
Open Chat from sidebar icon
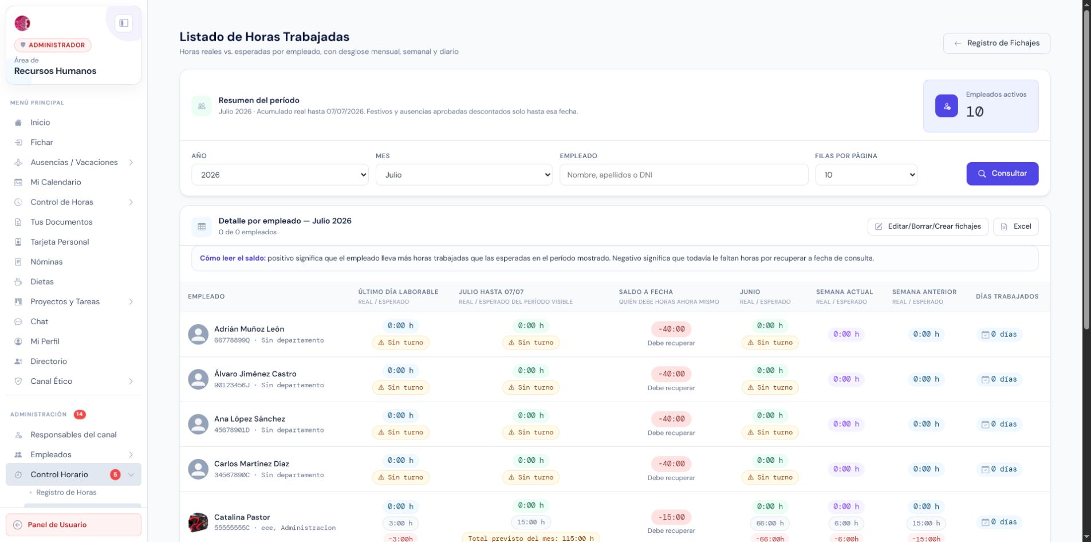click(18, 321)
